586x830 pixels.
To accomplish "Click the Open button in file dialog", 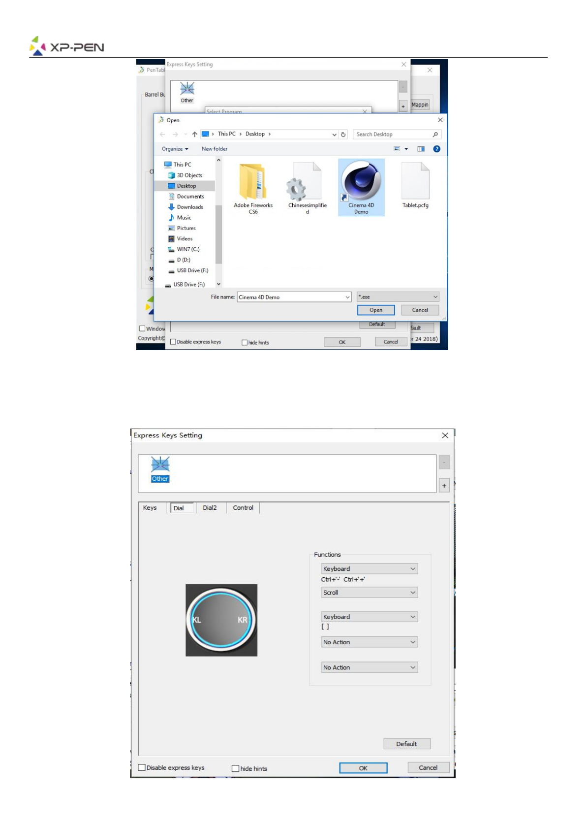I will [x=376, y=310].
